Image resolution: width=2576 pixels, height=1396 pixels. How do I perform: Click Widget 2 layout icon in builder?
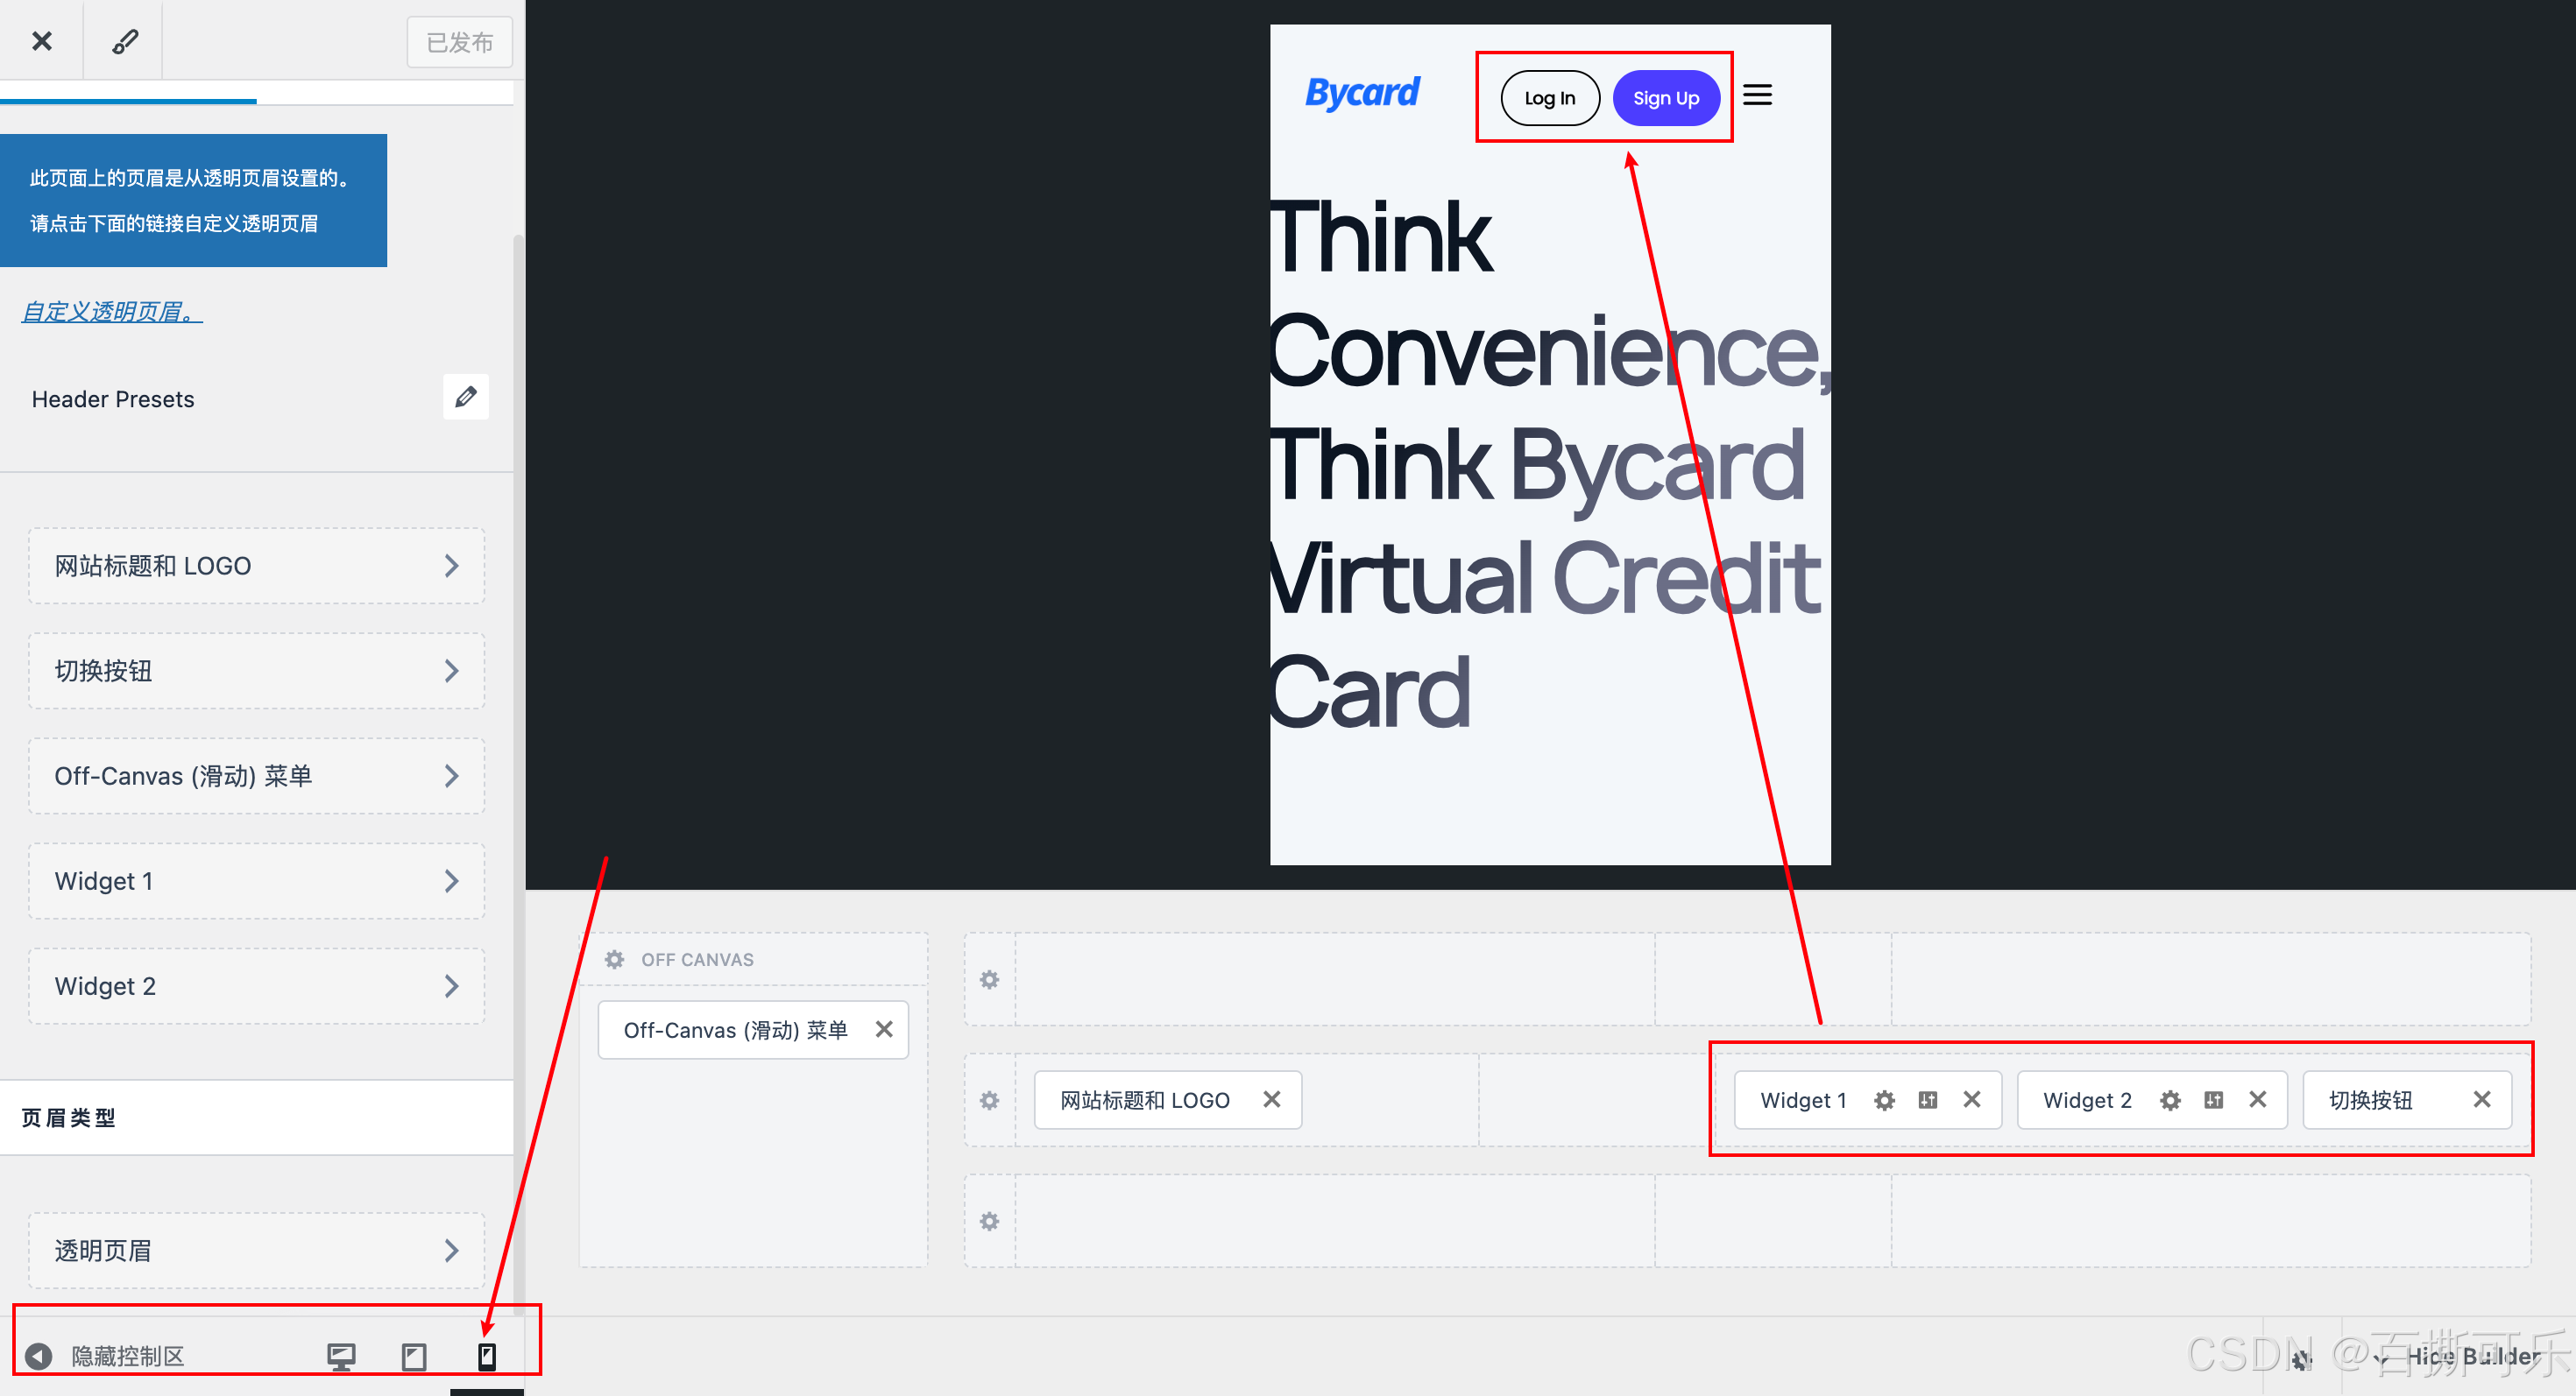[2213, 1100]
